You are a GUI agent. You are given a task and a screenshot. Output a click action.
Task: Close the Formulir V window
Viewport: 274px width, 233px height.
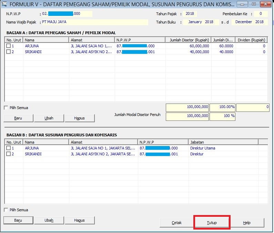pos(265,4)
